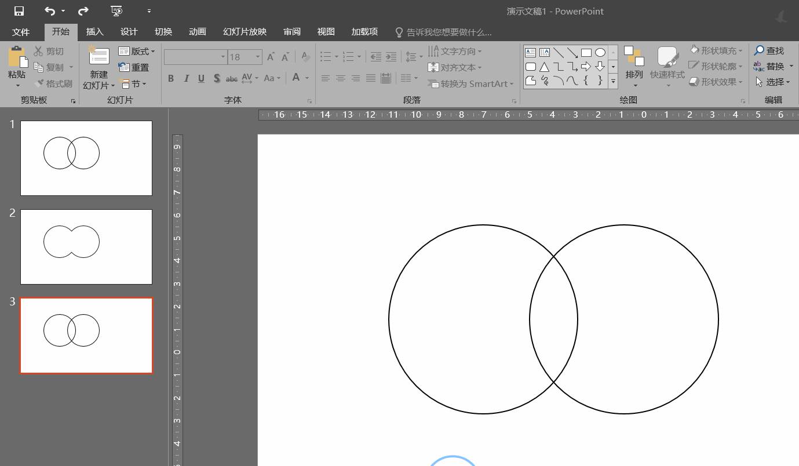Select the triangle shape in gallery
This screenshot has width=799, height=466.
coord(544,67)
